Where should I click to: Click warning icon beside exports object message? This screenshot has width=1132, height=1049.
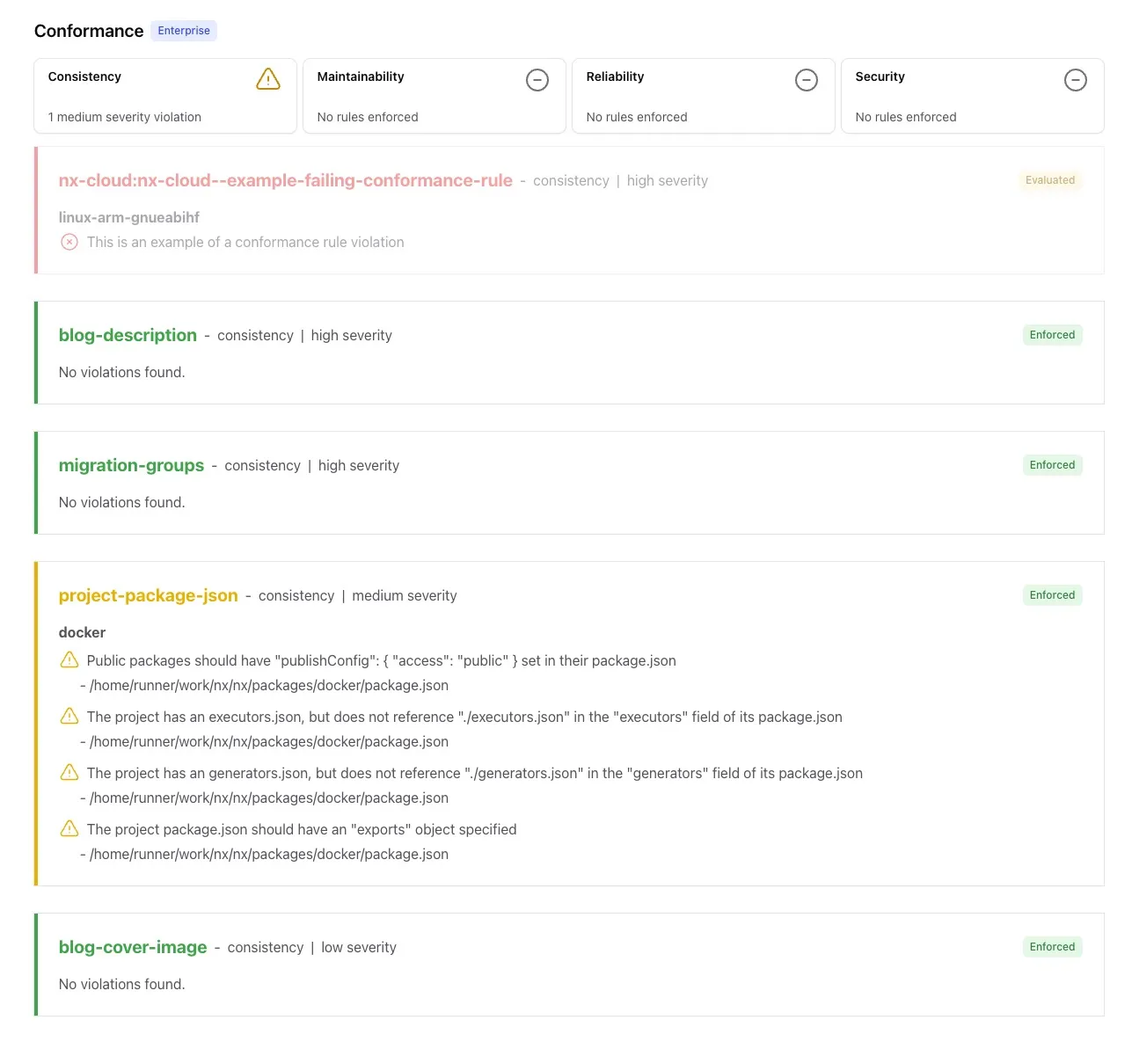point(69,829)
